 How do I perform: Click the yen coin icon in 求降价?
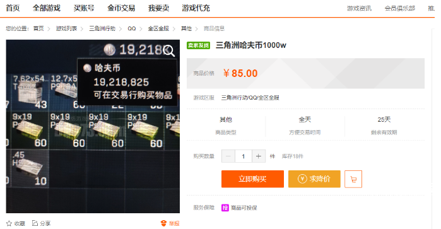coord(302,179)
